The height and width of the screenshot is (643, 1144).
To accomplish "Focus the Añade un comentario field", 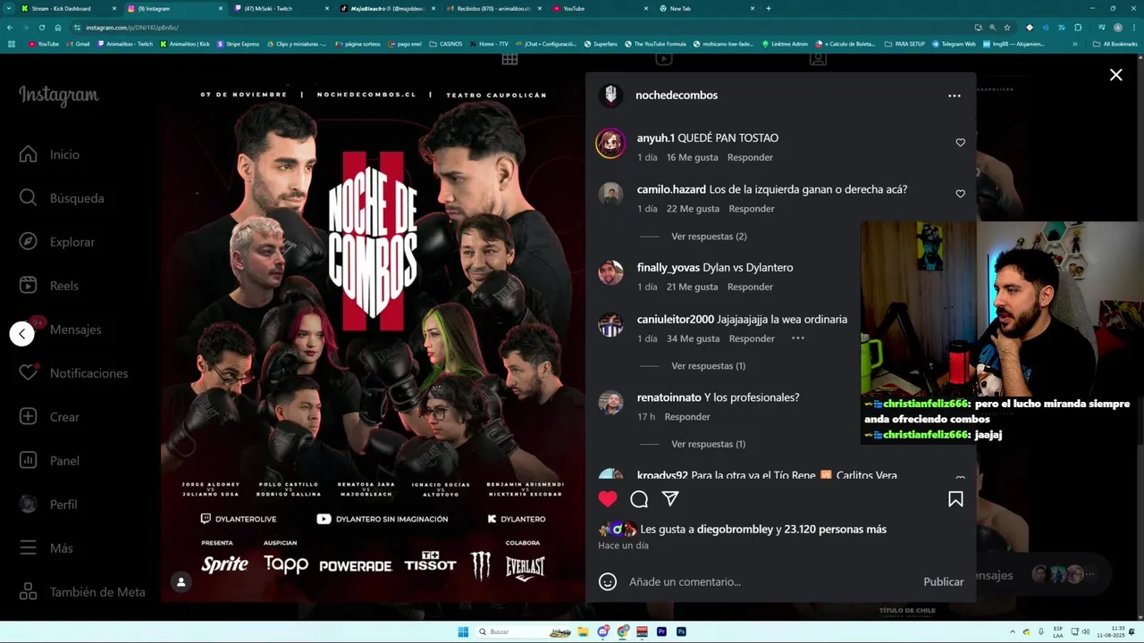I will [x=770, y=582].
